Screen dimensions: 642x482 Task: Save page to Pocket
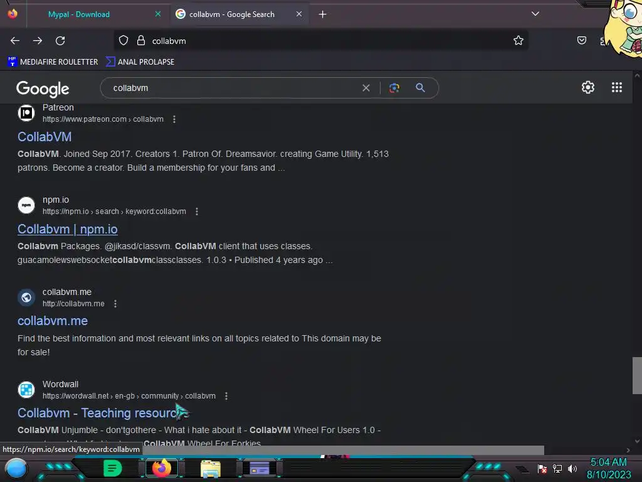581,40
